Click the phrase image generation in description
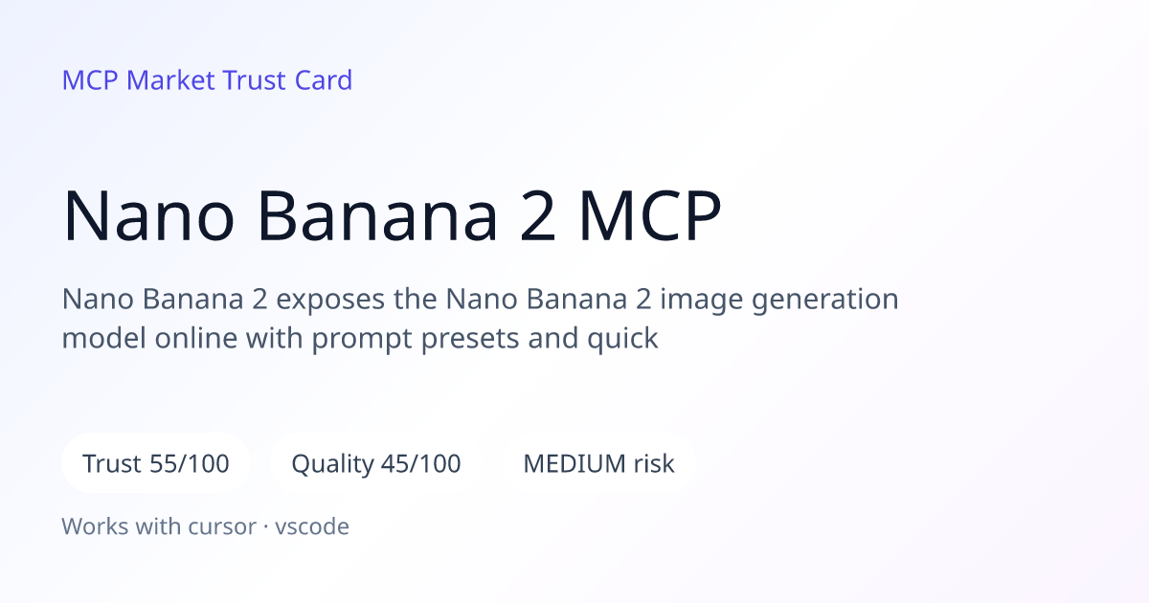The height and width of the screenshot is (603, 1149). 775,301
